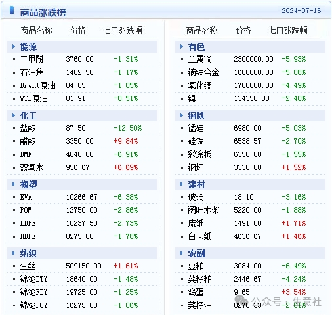Open commodity 白卡纸
This screenshot has height=315, width=332.
point(199,236)
